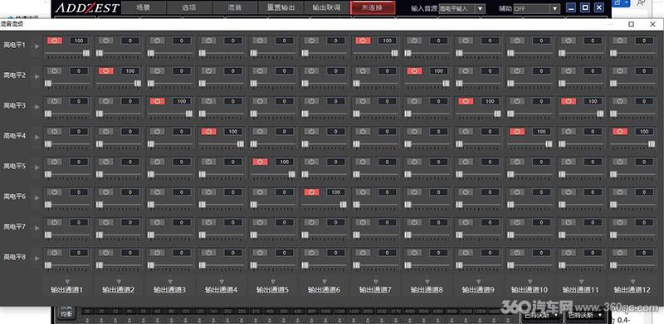Click the down arrow above 输出通道5
Viewport: 664px width, 324px height.
273,281
